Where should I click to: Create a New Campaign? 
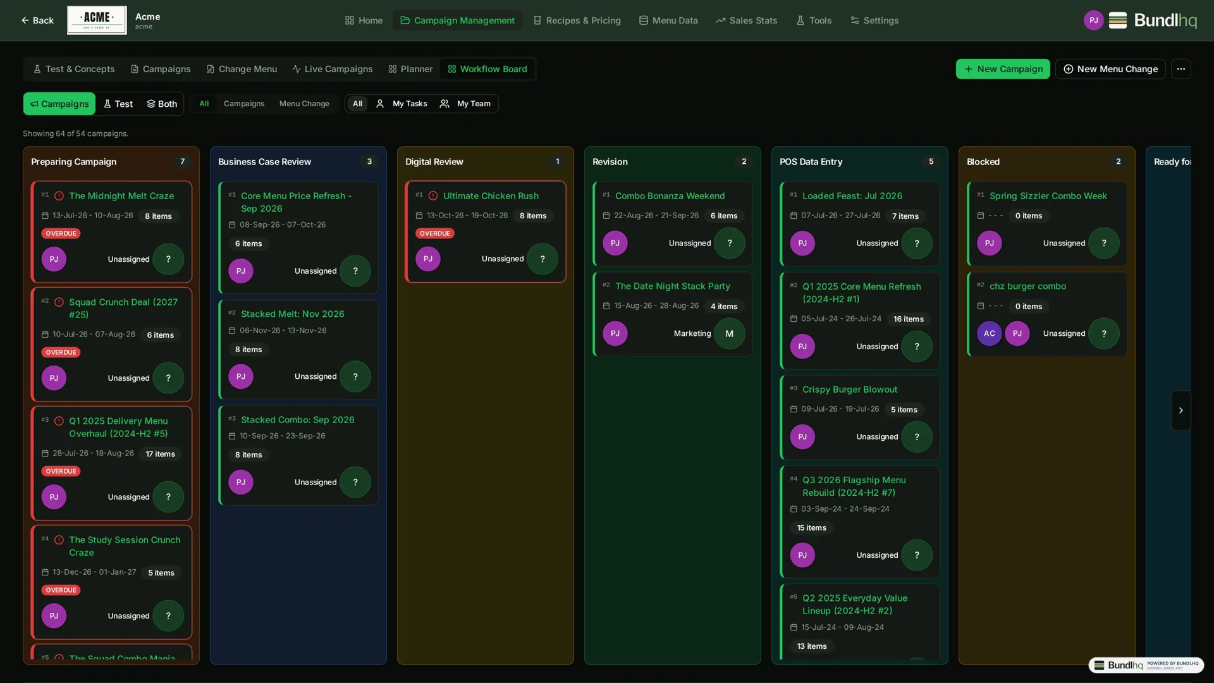[x=1003, y=69]
